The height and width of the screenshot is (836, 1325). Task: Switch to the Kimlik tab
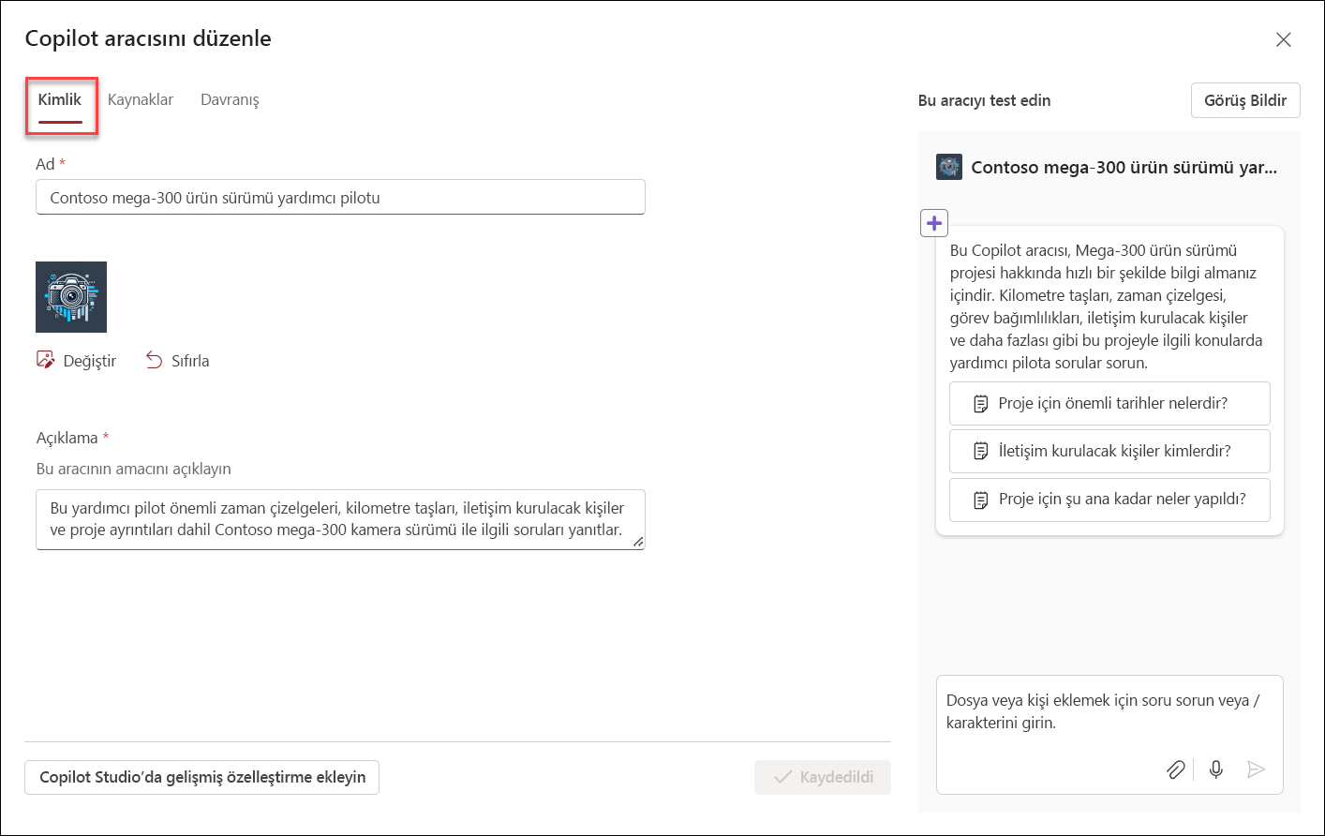point(60,100)
